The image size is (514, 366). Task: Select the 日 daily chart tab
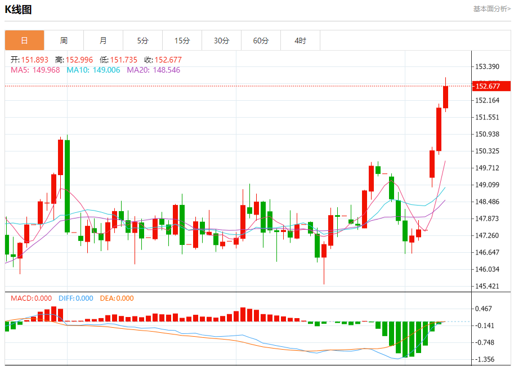tap(25, 41)
